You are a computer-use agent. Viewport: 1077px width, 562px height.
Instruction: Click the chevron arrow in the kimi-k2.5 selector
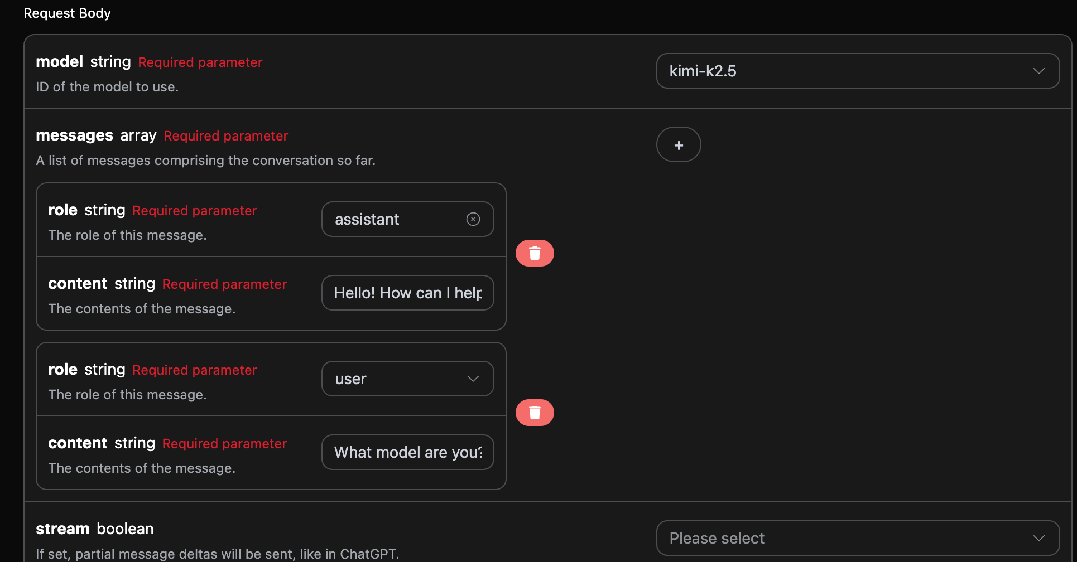pyautogui.click(x=1038, y=71)
